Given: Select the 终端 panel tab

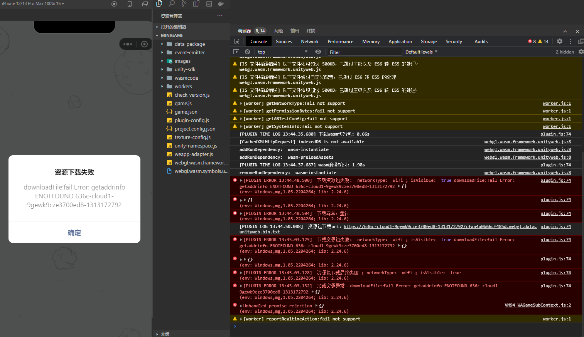Looking at the screenshot, I should coord(311,31).
